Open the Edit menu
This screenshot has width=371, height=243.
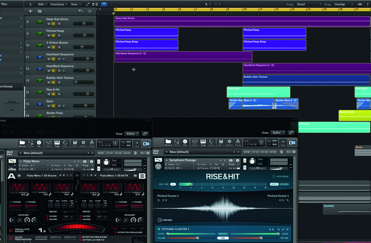click(42, 4)
